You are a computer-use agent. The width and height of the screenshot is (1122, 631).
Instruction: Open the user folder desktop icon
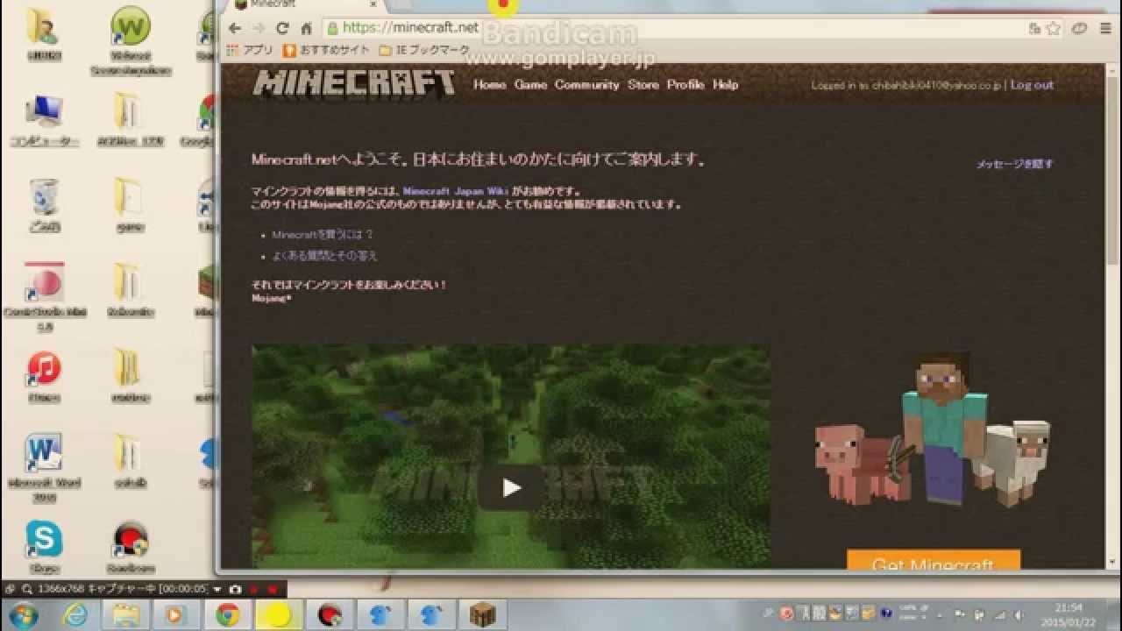pos(43,35)
